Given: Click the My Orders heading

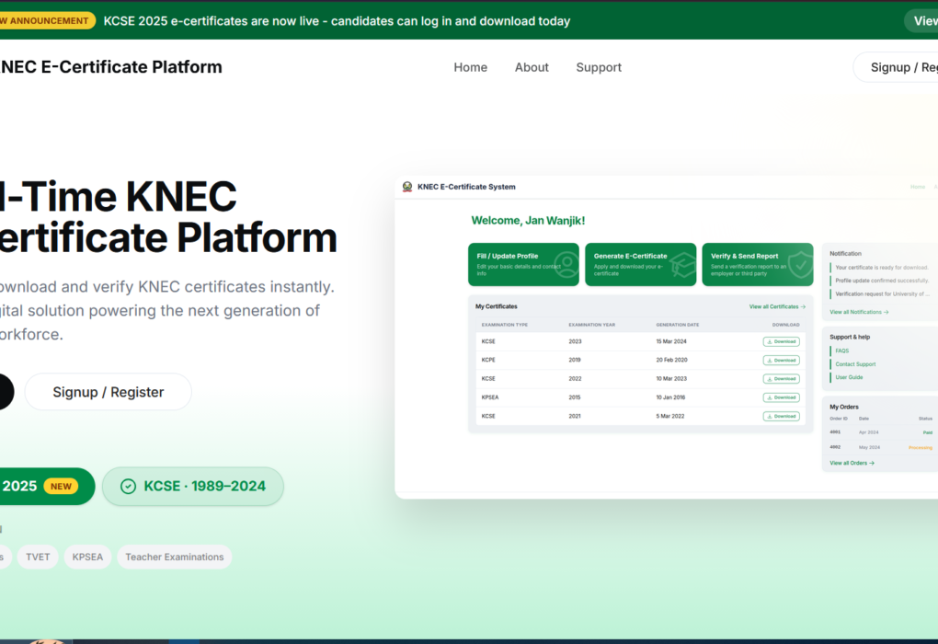Looking at the screenshot, I should point(844,407).
